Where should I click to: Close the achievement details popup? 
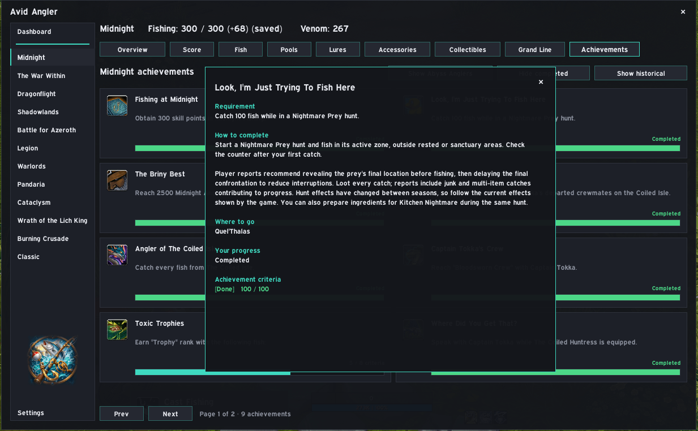coord(541,82)
